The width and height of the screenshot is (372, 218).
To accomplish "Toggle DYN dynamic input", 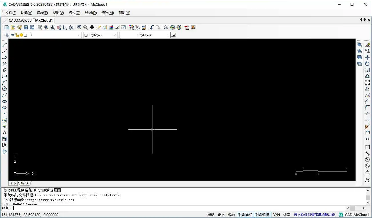I will pyautogui.click(x=276, y=215).
